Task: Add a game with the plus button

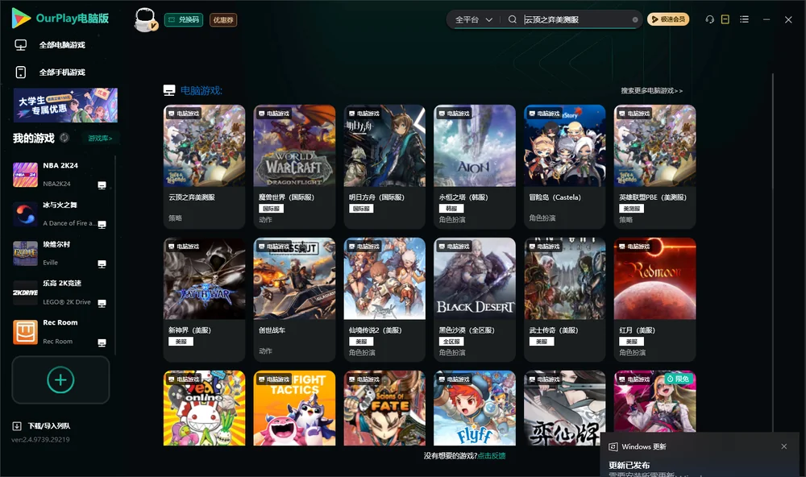Action: 60,380
